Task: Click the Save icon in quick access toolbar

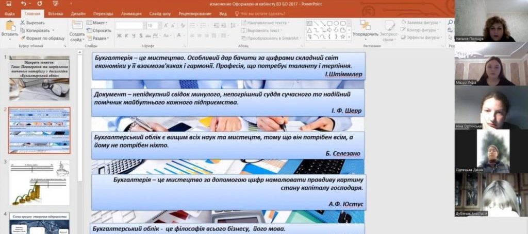Action: (9, 4)
